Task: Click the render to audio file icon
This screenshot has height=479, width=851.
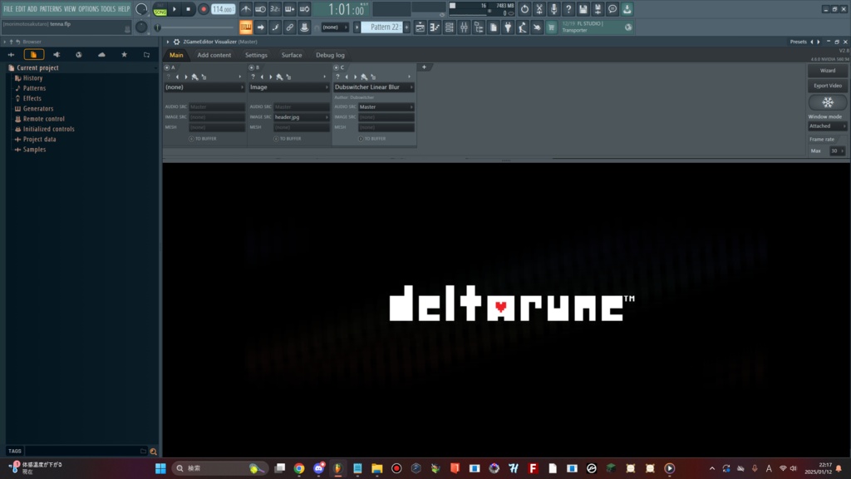Action: pyautogui.click(x=598, y=9)
